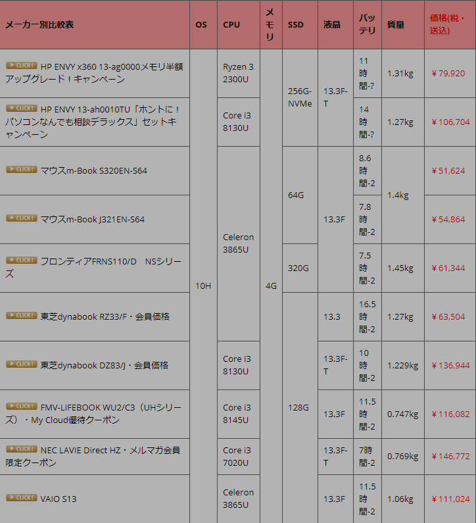Open the マウスm-Book J321EN-S64 product link
476x523 pixels.
pos(92,219)
